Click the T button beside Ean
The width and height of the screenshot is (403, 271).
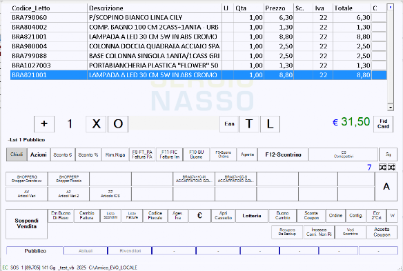coord(249,124)
